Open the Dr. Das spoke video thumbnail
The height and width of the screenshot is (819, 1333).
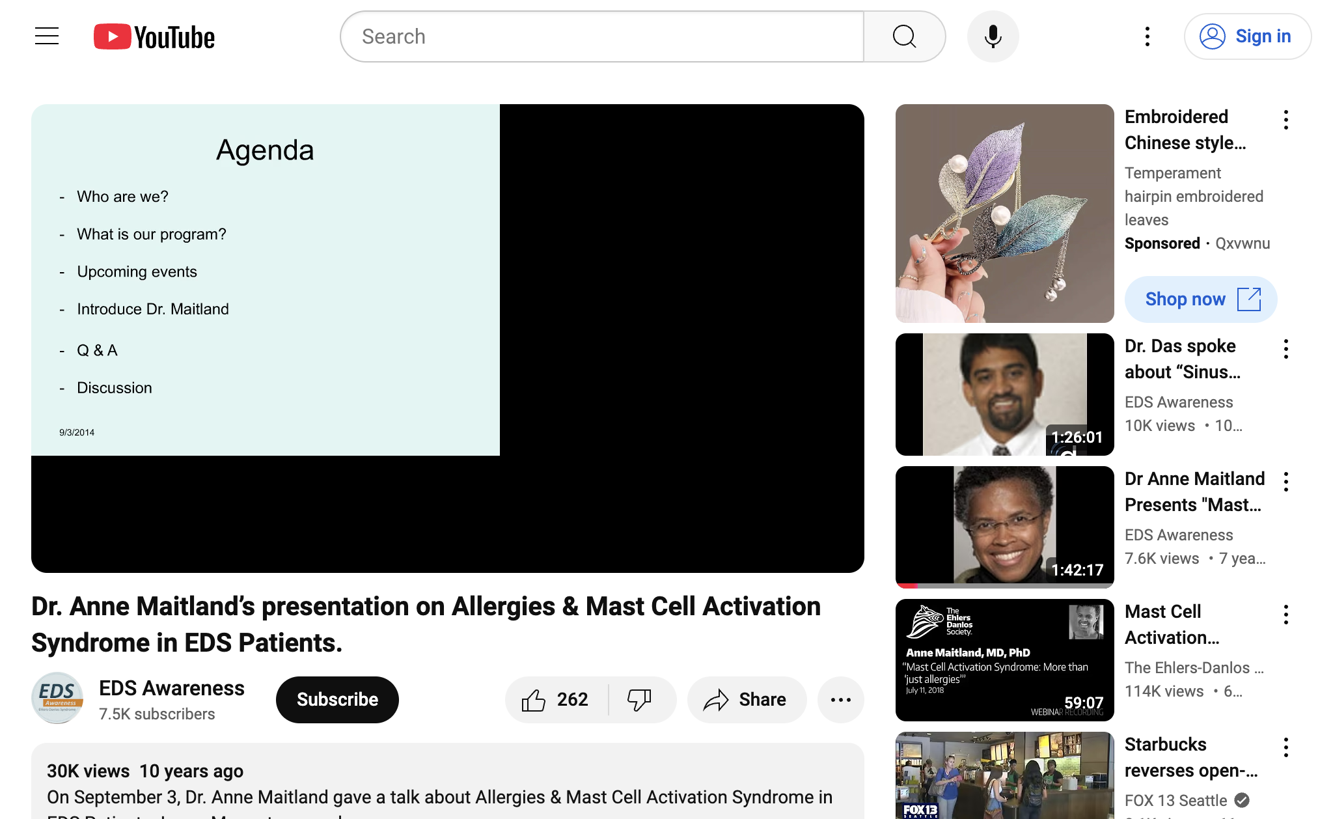tap(1004, 395)
